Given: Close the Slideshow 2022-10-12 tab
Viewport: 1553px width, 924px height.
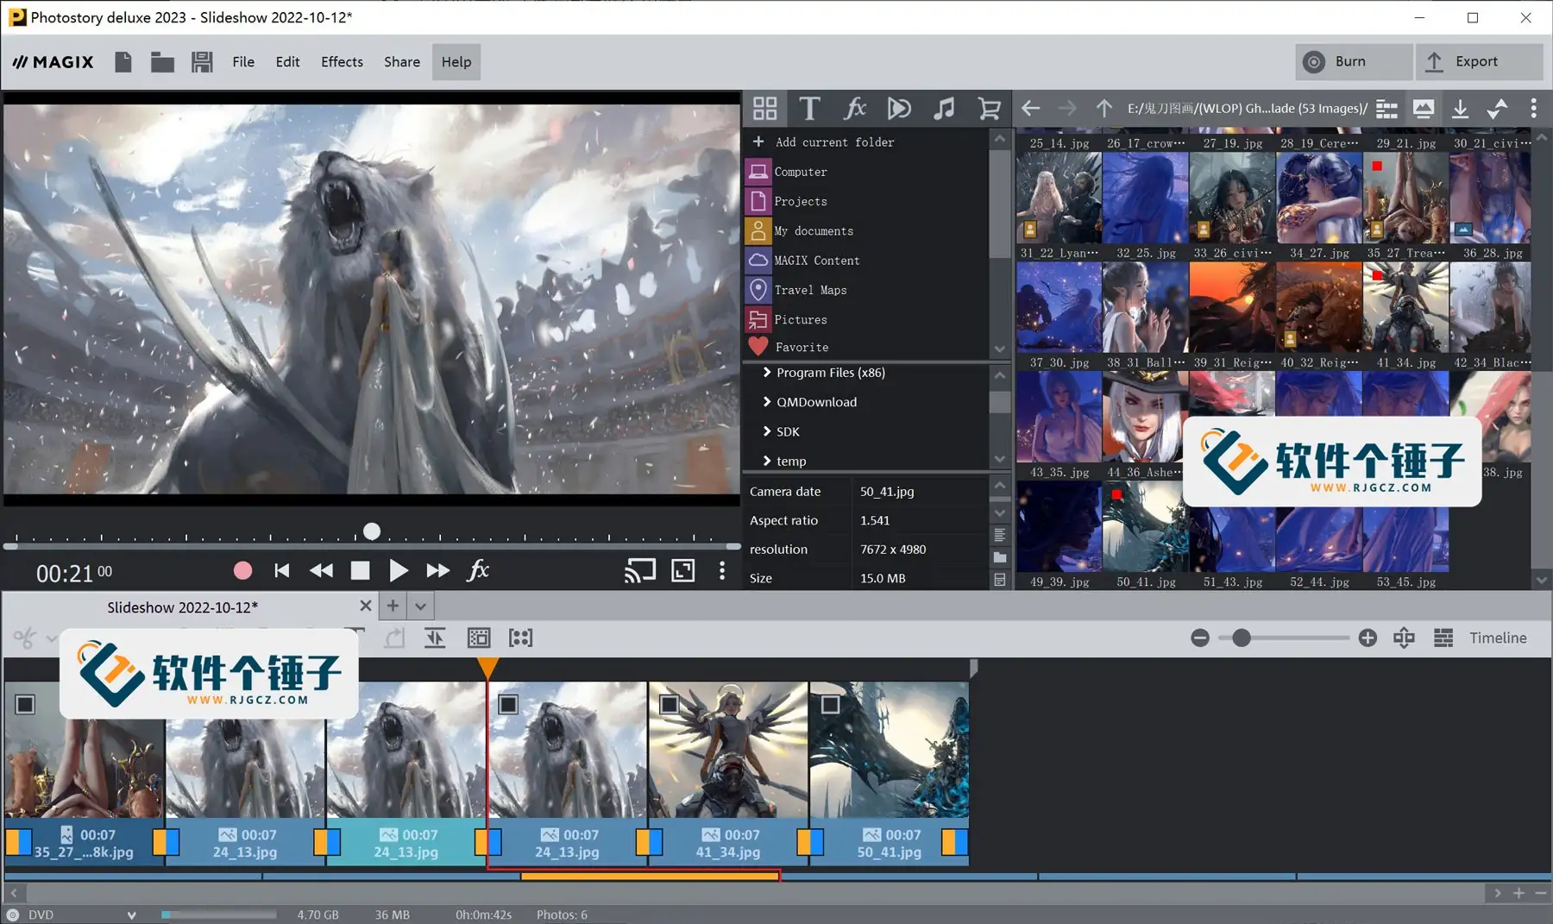Looking at the screenshot, I should click(366, 607).
